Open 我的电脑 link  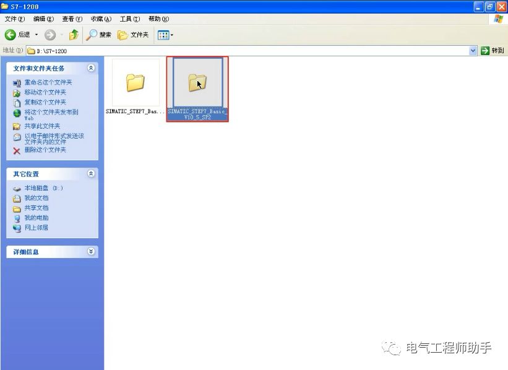pos(37,218)
